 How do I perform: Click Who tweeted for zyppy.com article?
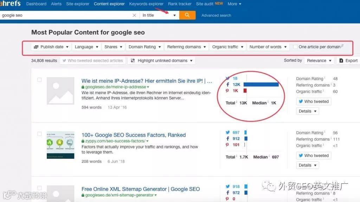314,156
